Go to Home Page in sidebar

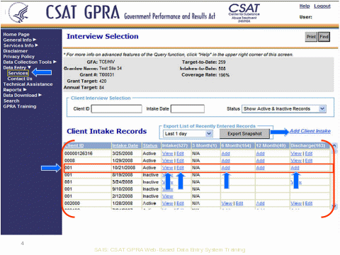16,35
